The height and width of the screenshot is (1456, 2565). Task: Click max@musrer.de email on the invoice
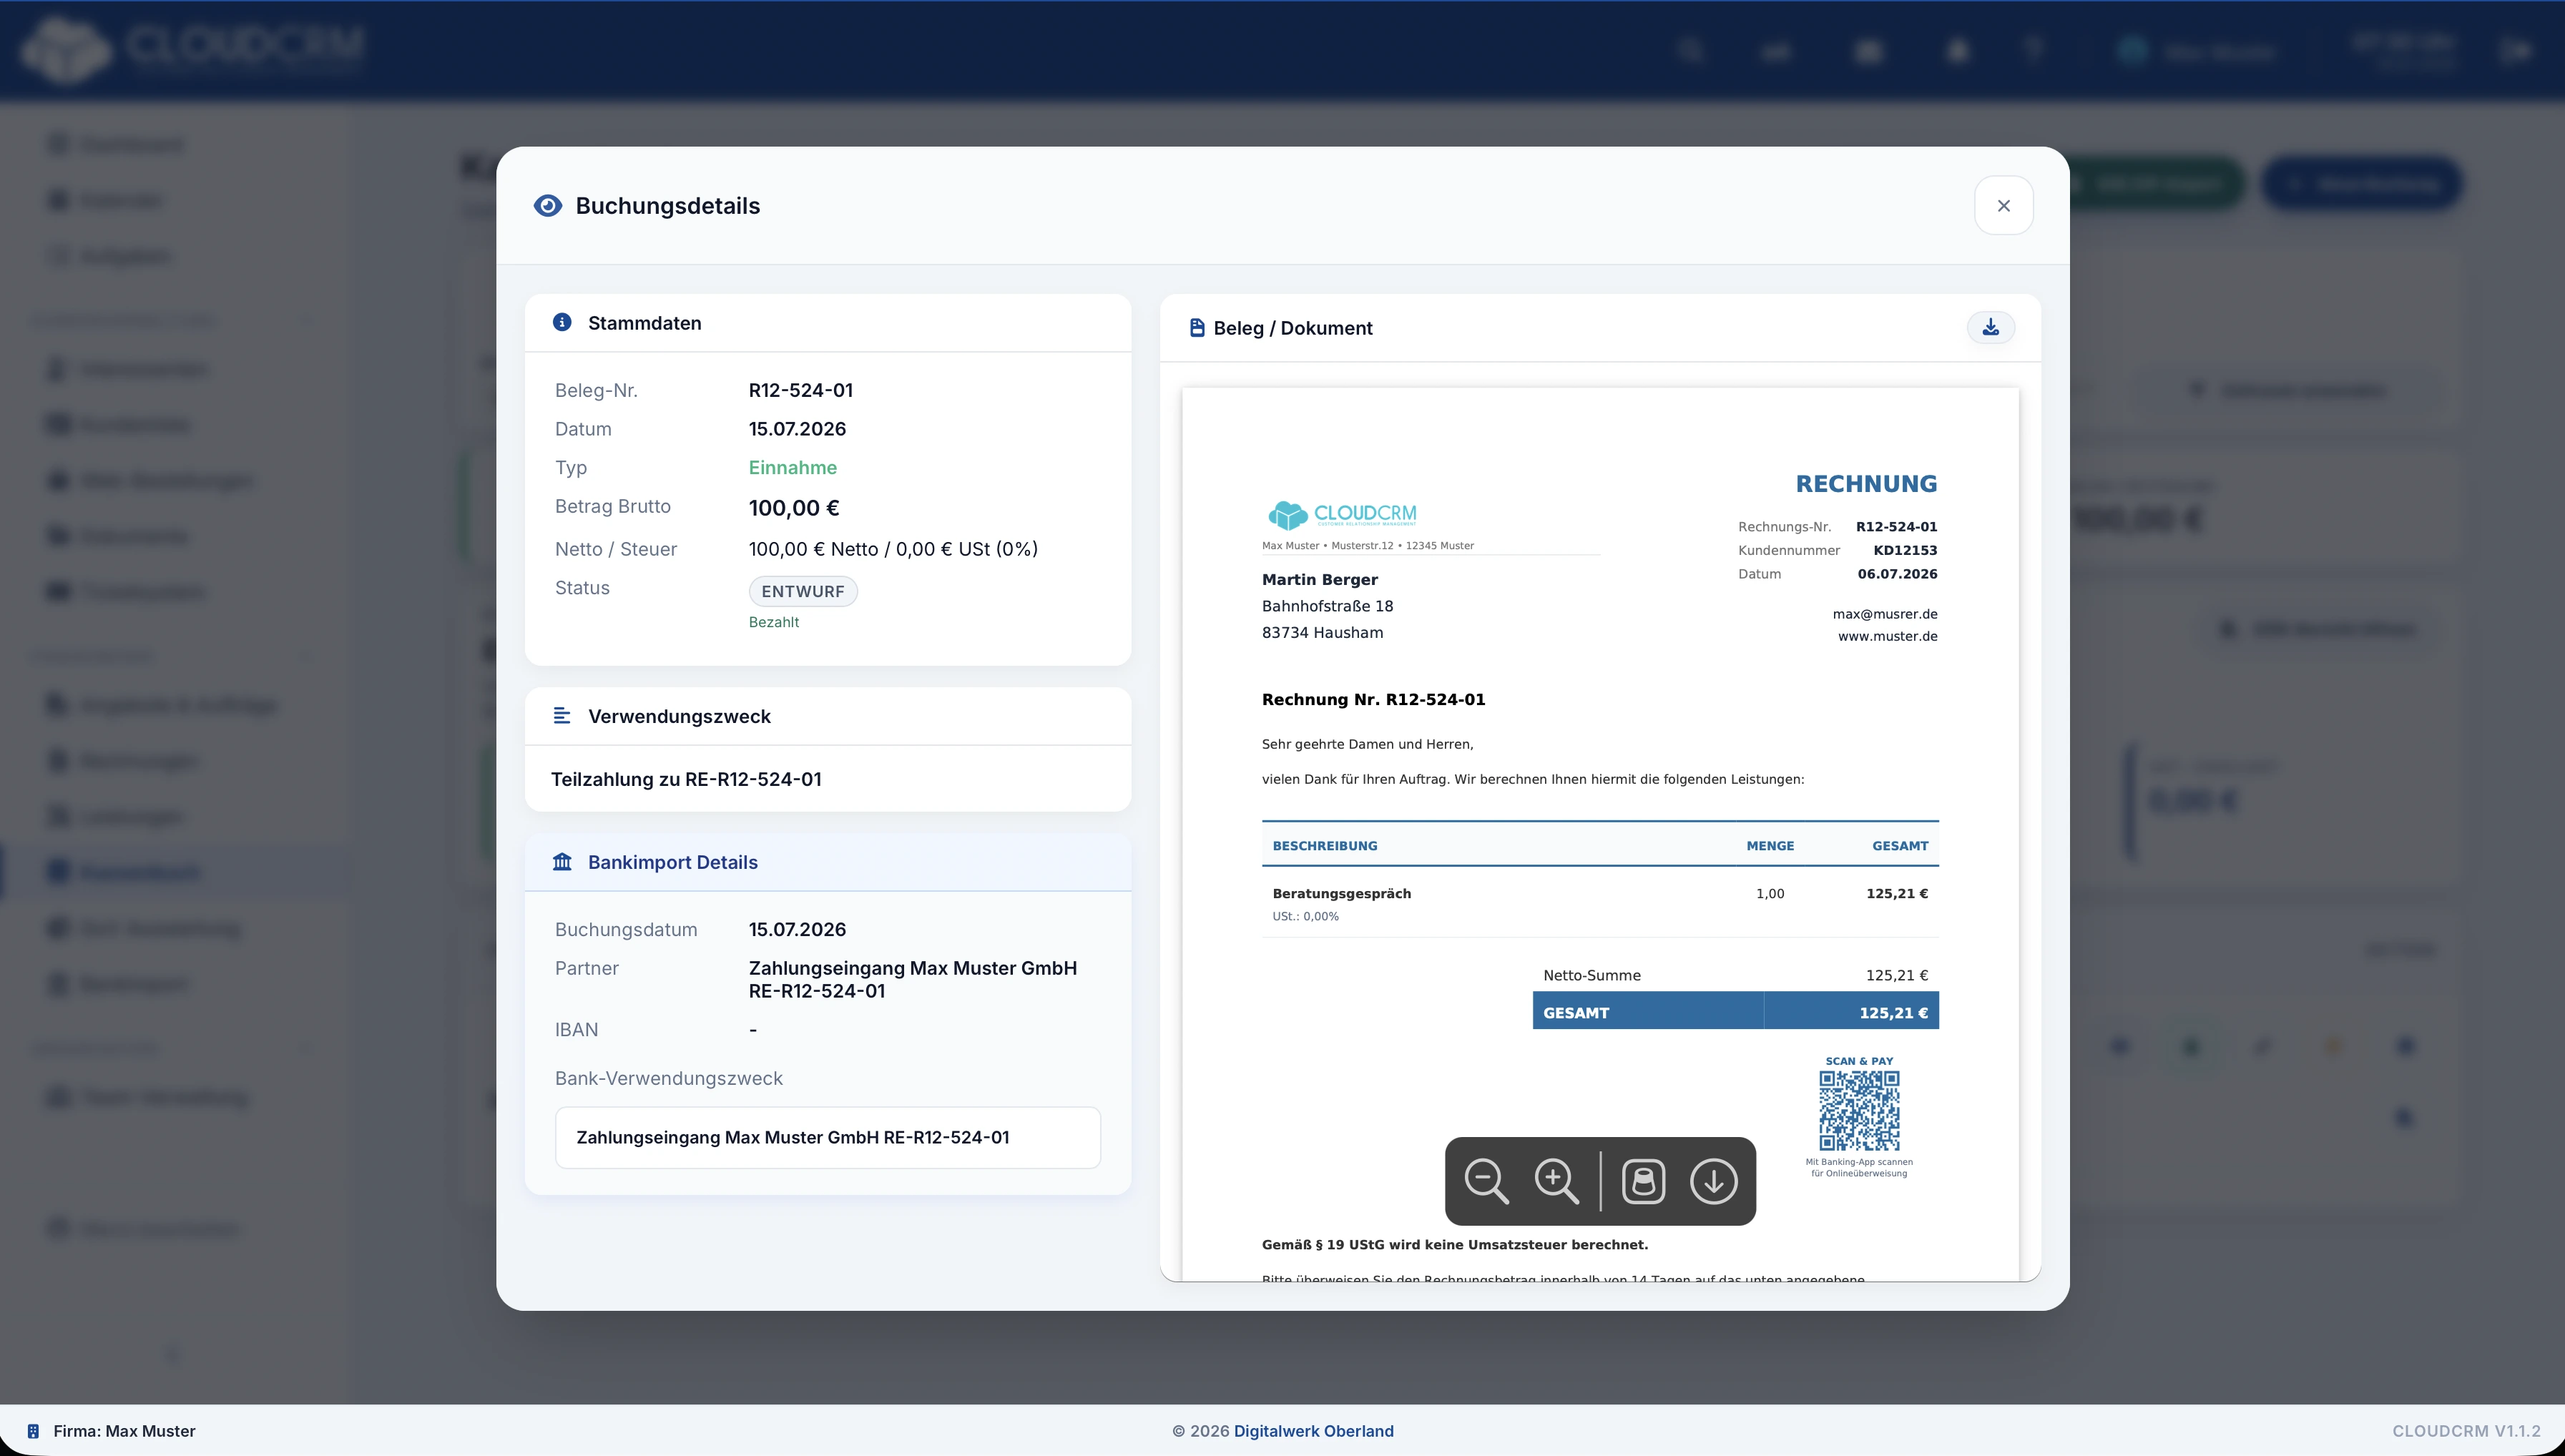tap(1885, 614)
